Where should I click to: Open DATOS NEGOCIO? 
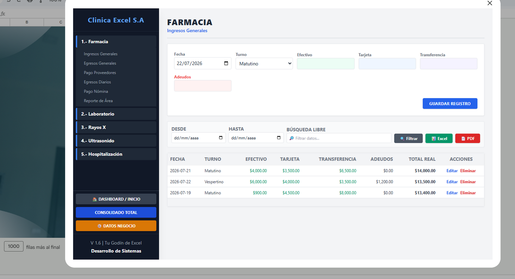116,226
